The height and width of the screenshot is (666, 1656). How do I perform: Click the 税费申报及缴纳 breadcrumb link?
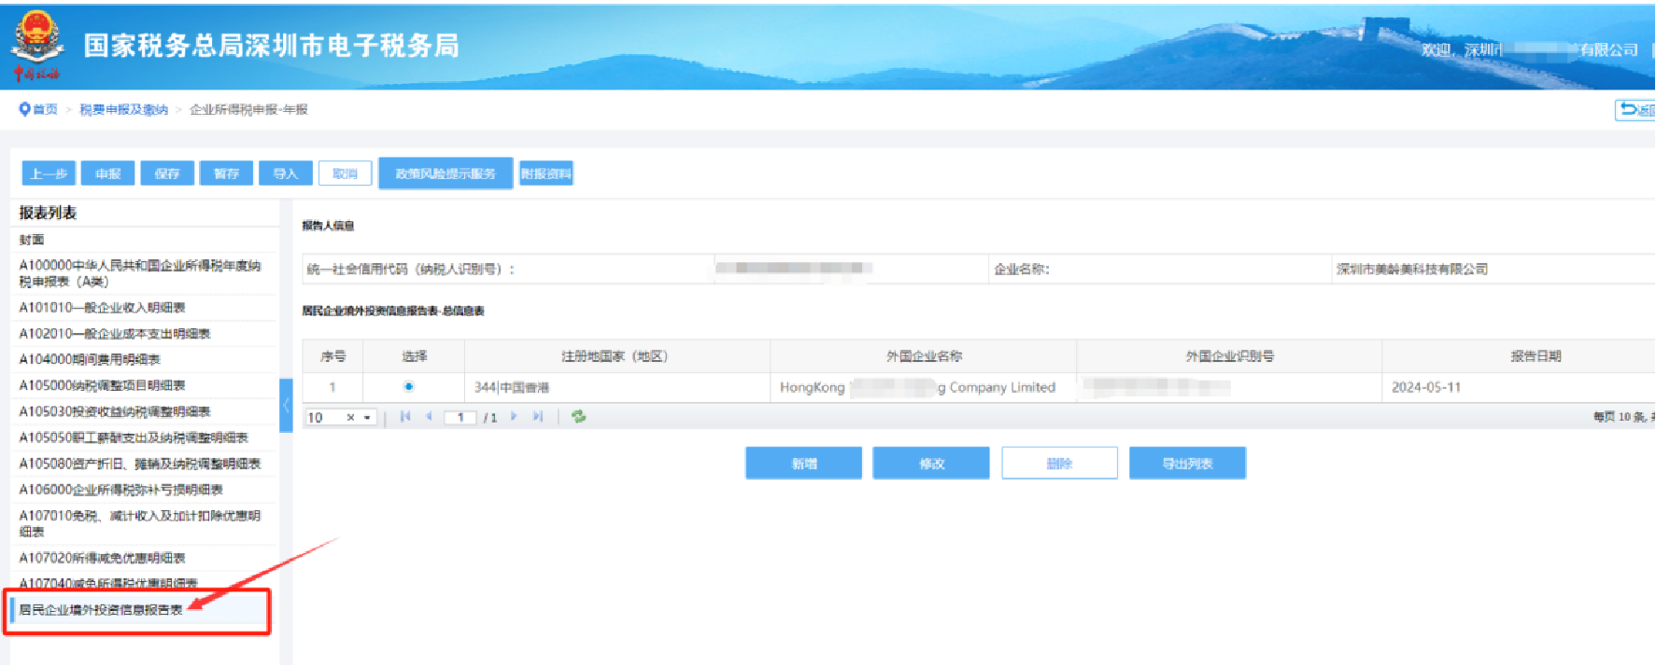(x=123, y=110)
